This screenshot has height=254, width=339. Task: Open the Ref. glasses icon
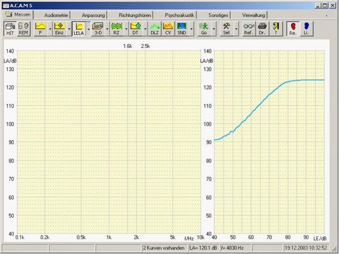coord(248,29)
